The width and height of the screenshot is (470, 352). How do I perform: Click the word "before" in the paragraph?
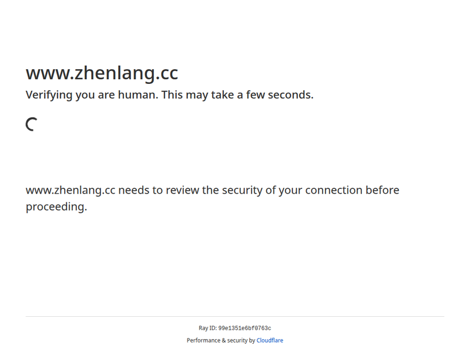point(382,191)
